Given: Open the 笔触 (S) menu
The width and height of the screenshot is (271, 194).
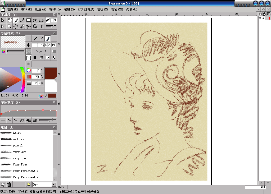Looking at the screenshot, I should coord(69,9).
